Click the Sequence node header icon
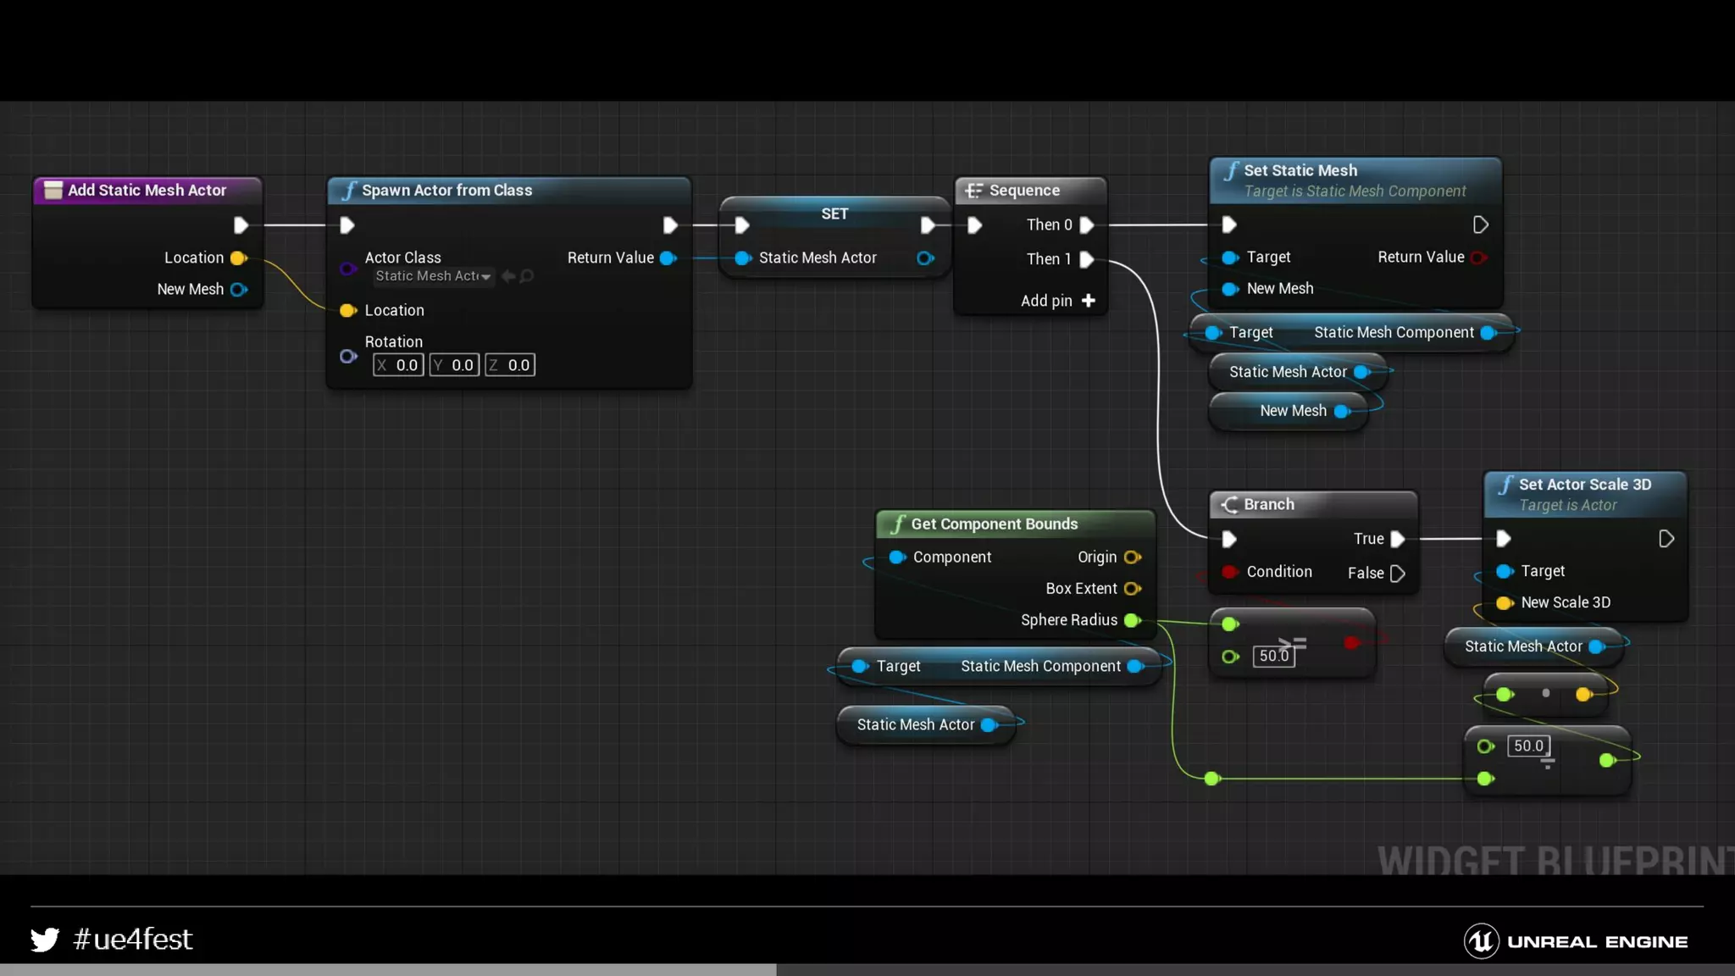 click(x=973, y=191)
